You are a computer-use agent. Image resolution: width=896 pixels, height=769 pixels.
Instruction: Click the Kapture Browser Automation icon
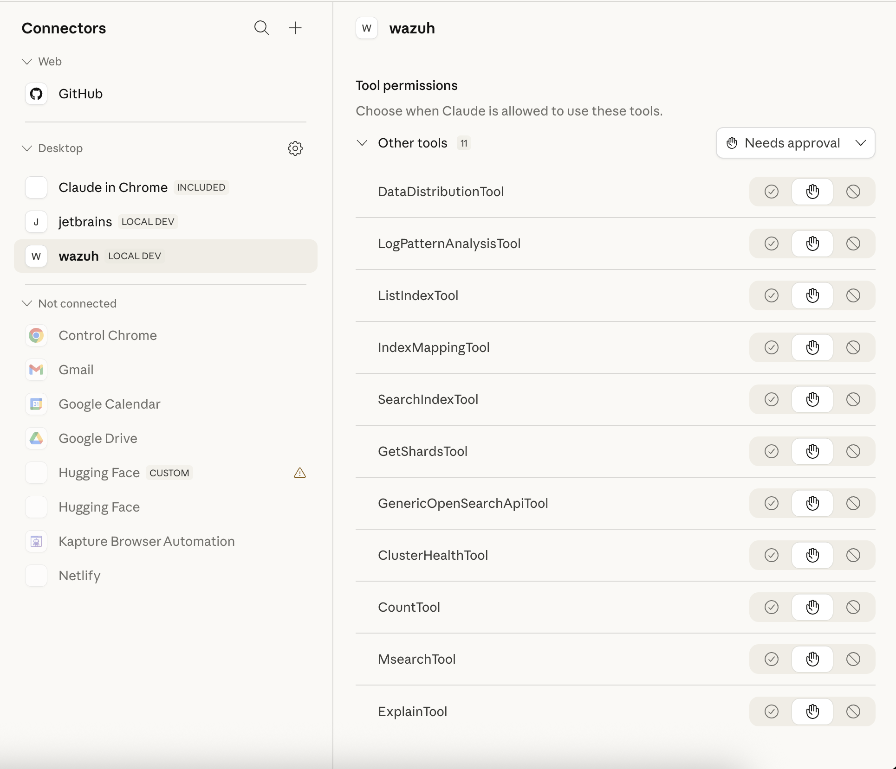[36, 541]
